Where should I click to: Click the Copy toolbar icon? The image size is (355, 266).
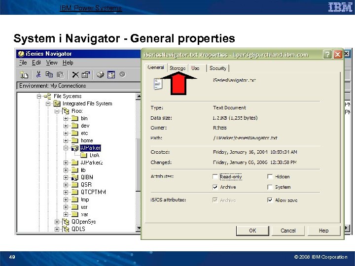coord(49,74)
